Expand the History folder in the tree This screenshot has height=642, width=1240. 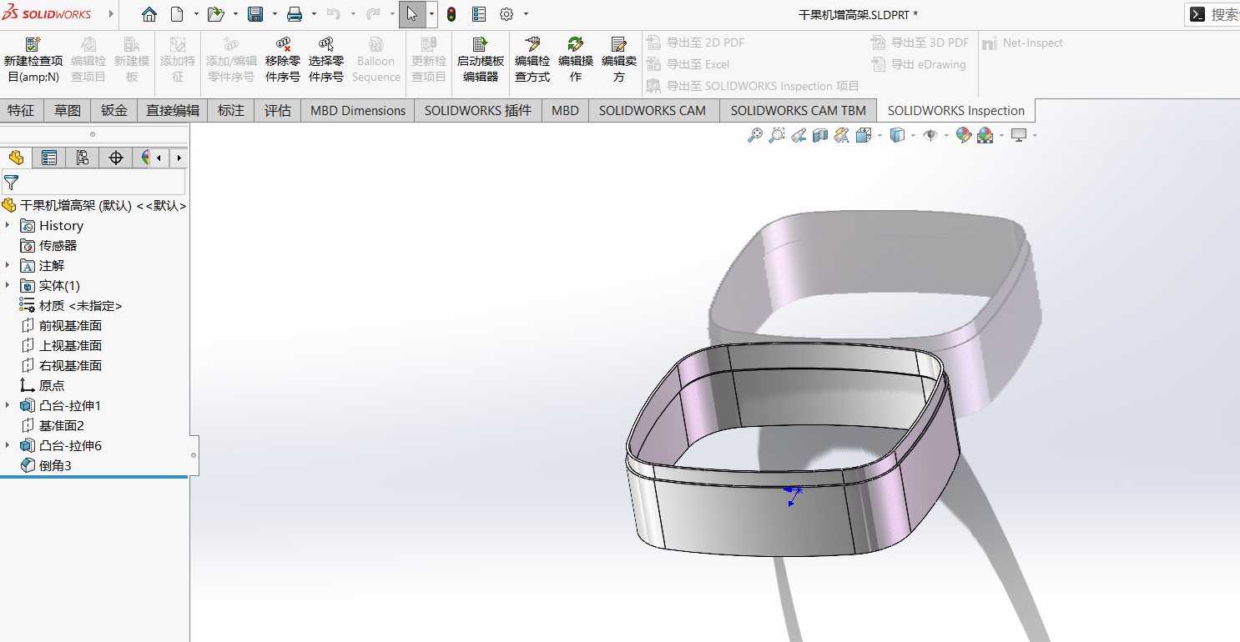point(8,225)
